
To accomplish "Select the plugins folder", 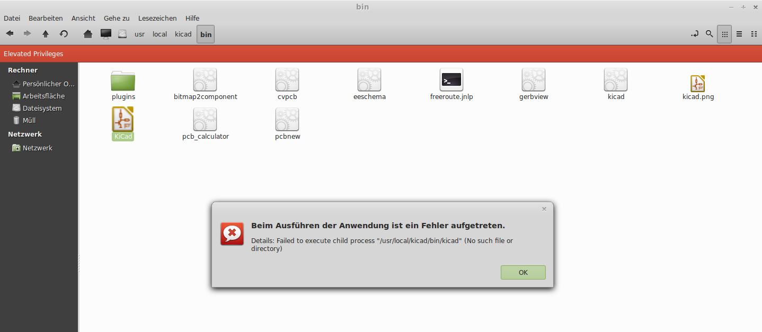I will coord(123,85).
